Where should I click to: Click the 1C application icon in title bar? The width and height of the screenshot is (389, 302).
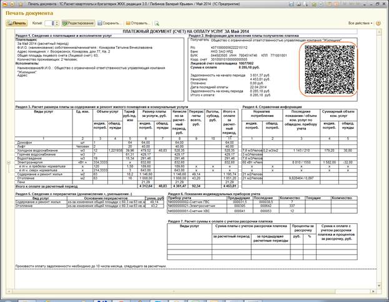pyautogui.click(x=5, y=4)
